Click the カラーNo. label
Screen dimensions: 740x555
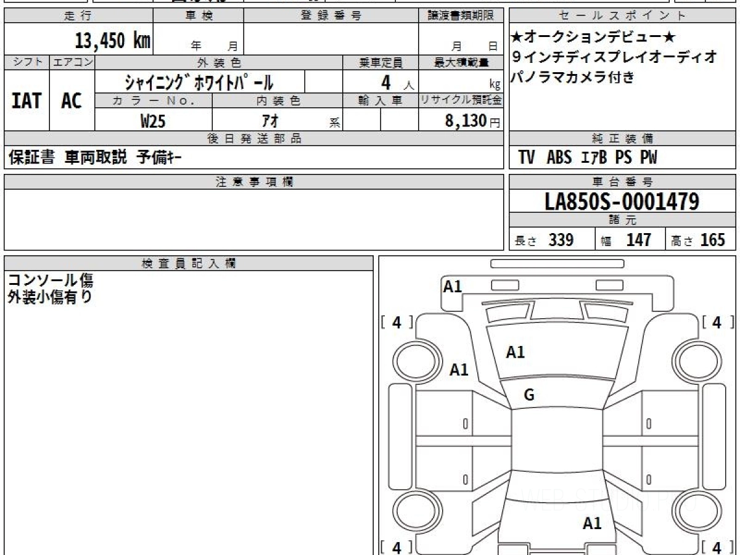[154, 101]
